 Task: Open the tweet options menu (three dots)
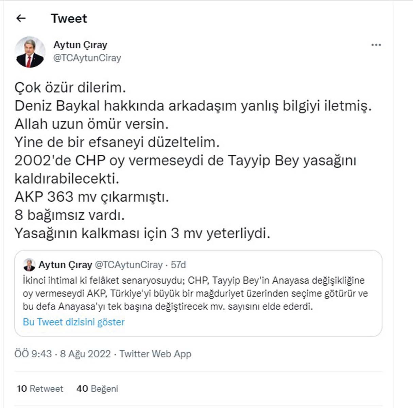tap(376, 45)
